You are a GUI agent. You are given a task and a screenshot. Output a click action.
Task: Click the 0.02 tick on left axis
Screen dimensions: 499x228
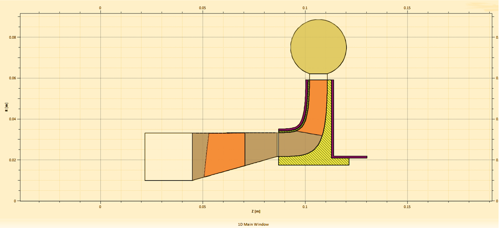tap(12, 160)
